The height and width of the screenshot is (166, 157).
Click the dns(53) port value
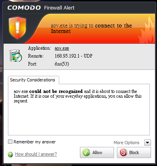coord(62,64)
